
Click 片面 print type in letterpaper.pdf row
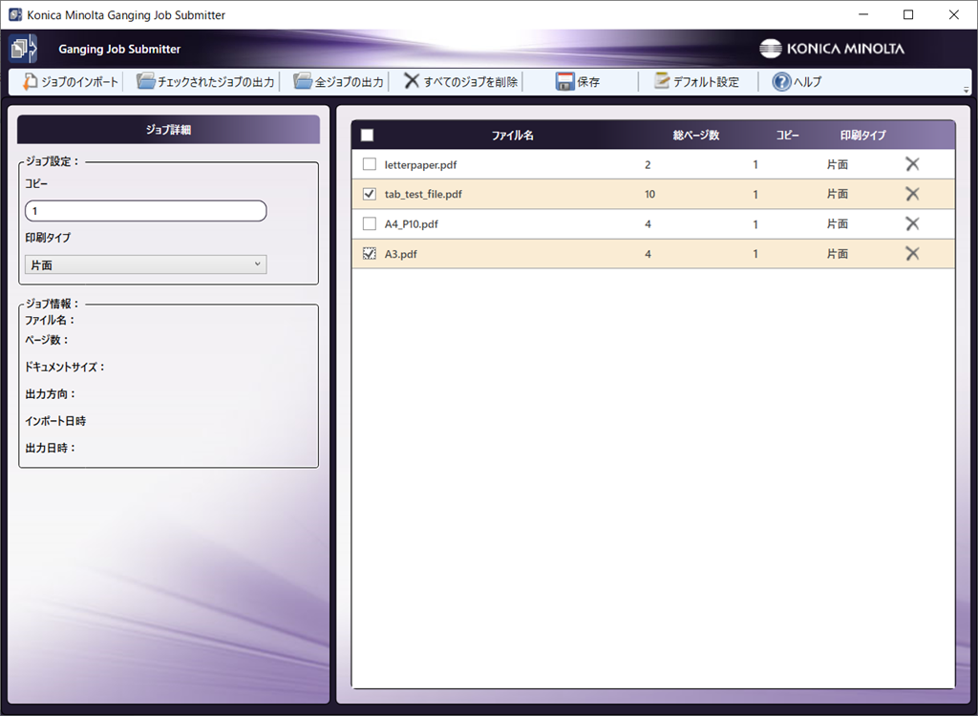pos(837,164)
